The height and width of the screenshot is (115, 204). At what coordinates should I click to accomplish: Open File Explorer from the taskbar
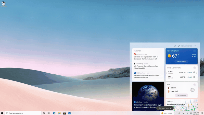(x=59, y=113)
